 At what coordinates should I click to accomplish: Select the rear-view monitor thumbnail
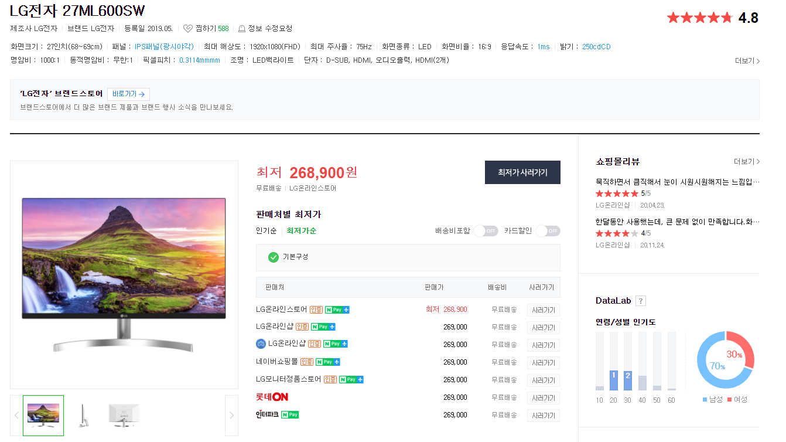tap(124, 415)
